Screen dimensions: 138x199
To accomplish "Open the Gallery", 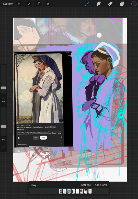I will [x=8, y=4].
